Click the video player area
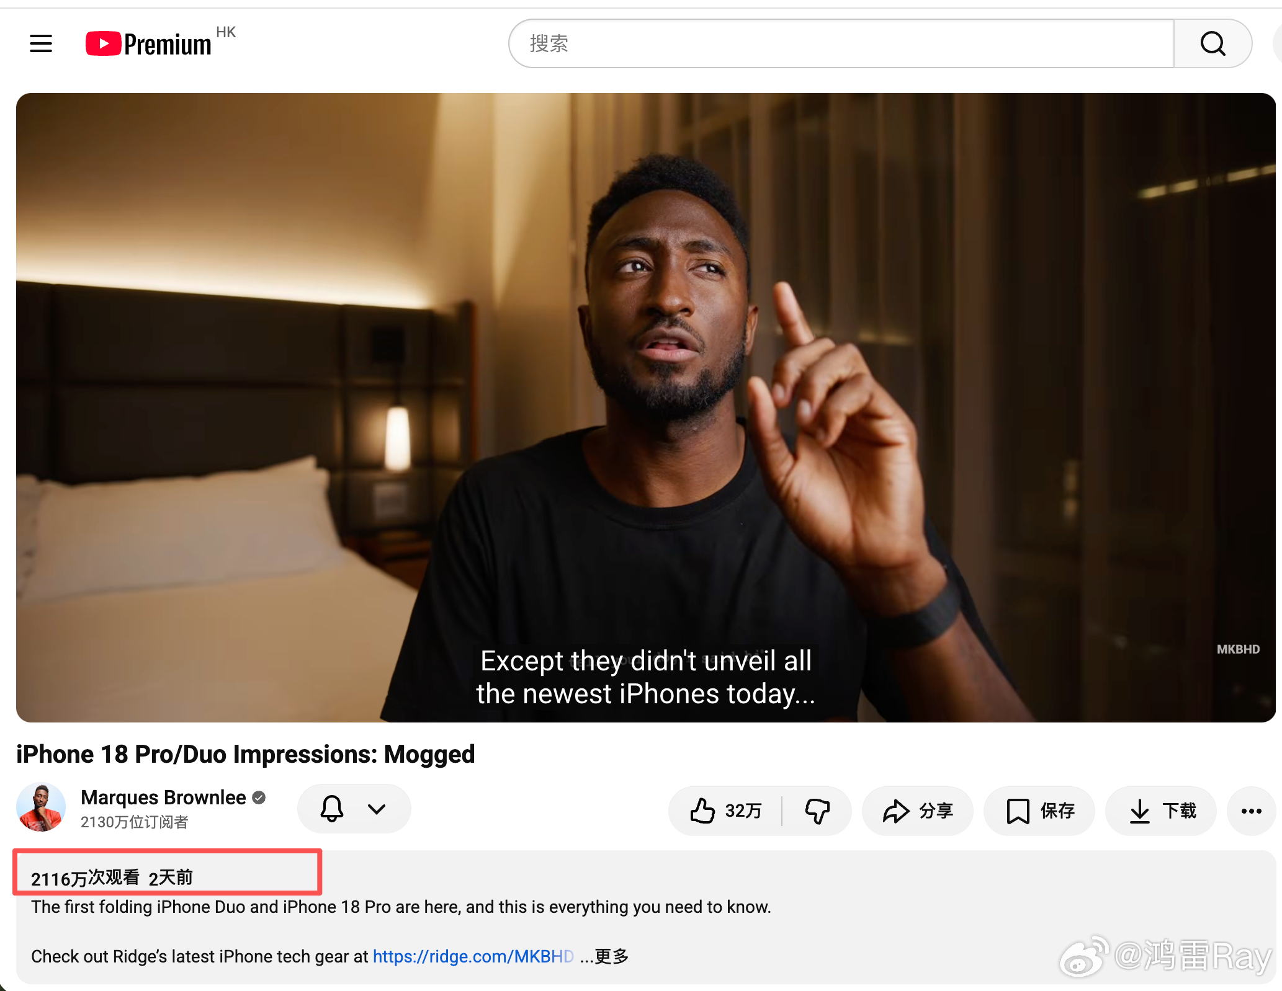 646,407
